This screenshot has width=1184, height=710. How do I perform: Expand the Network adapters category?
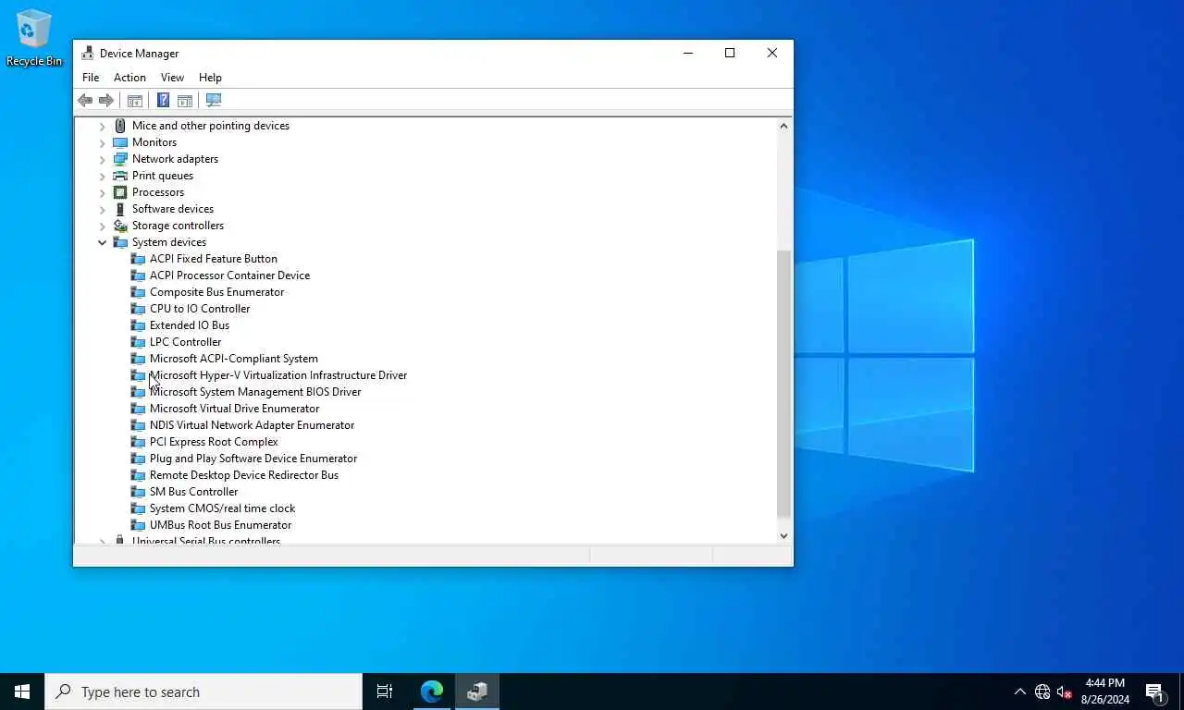click(102, 159)
